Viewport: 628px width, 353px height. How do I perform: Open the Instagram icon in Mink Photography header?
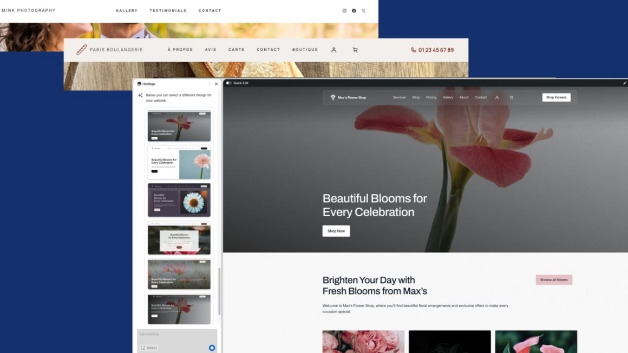[x=344, y=11]
